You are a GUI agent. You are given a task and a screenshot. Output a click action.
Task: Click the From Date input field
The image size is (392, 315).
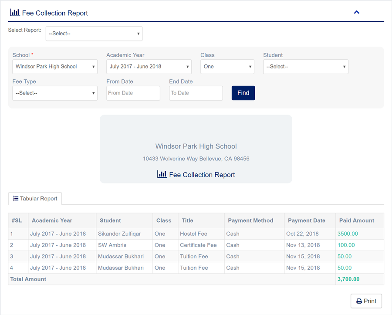click(133, 93)
